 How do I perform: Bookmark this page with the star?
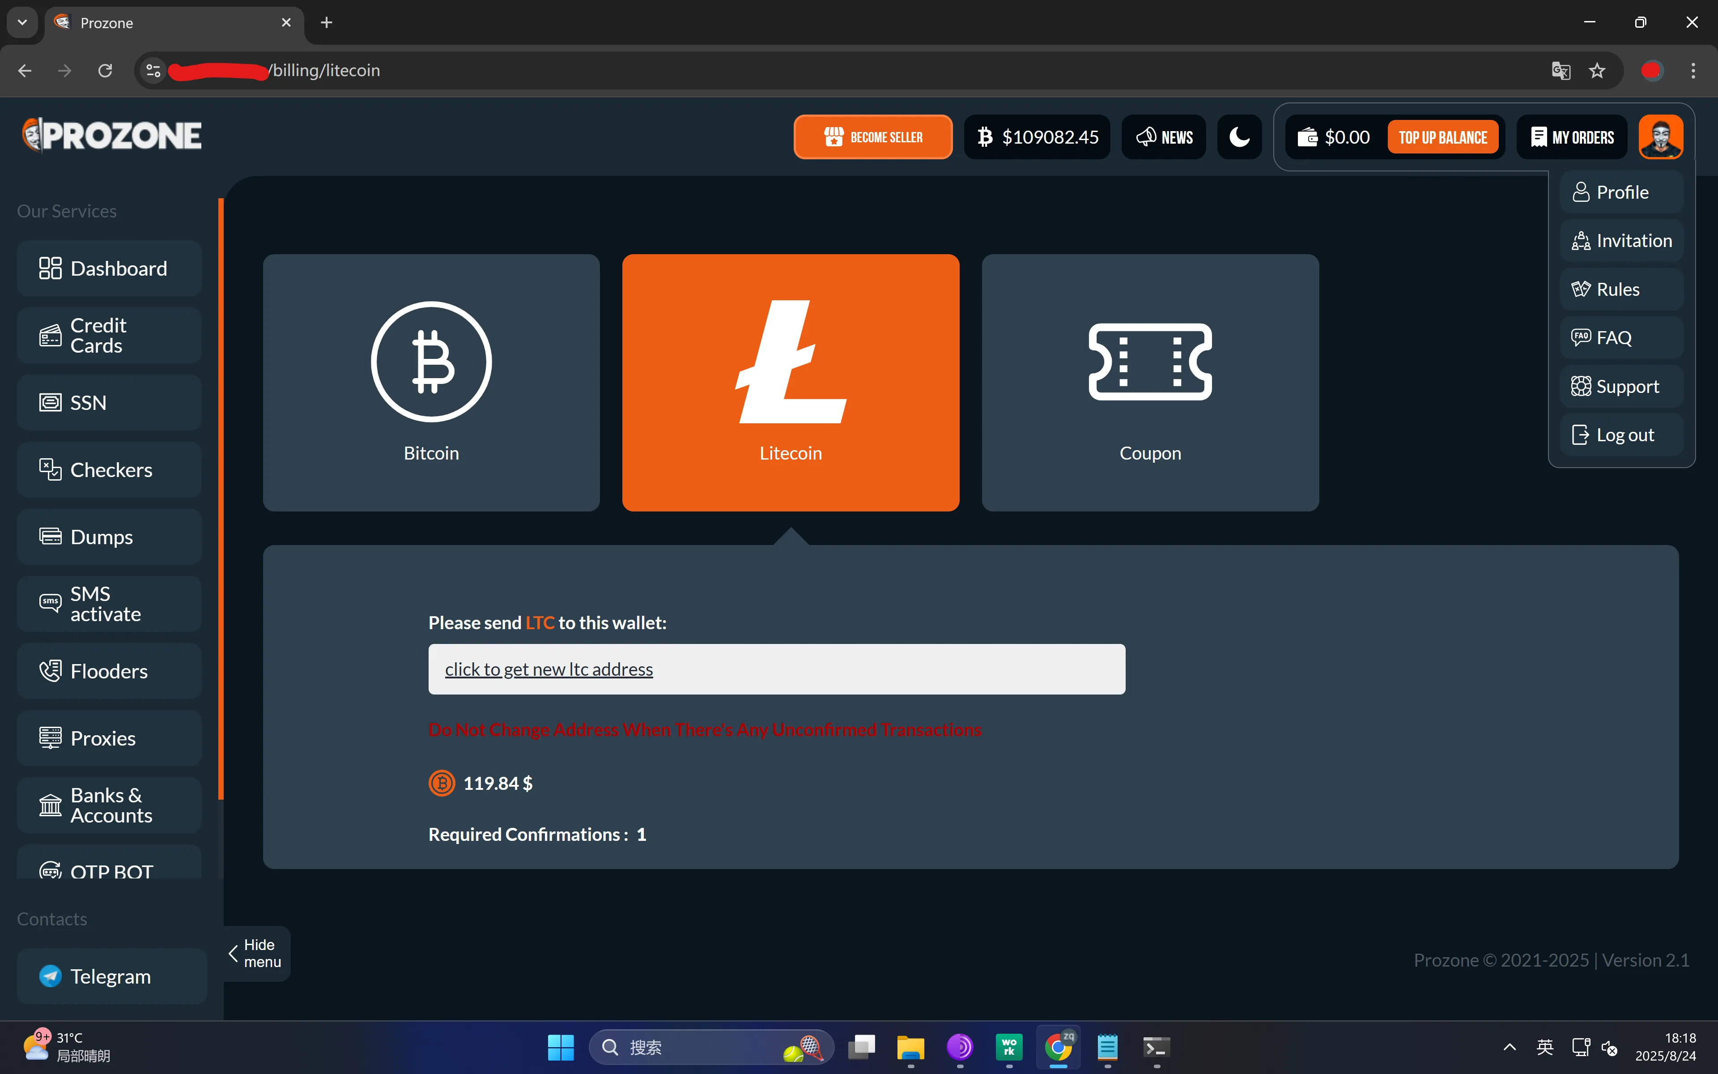1597,70
